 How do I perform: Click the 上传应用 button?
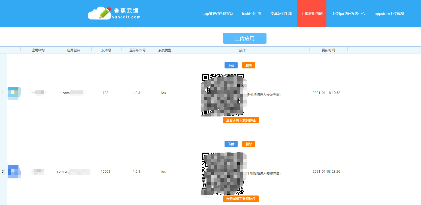244,38
